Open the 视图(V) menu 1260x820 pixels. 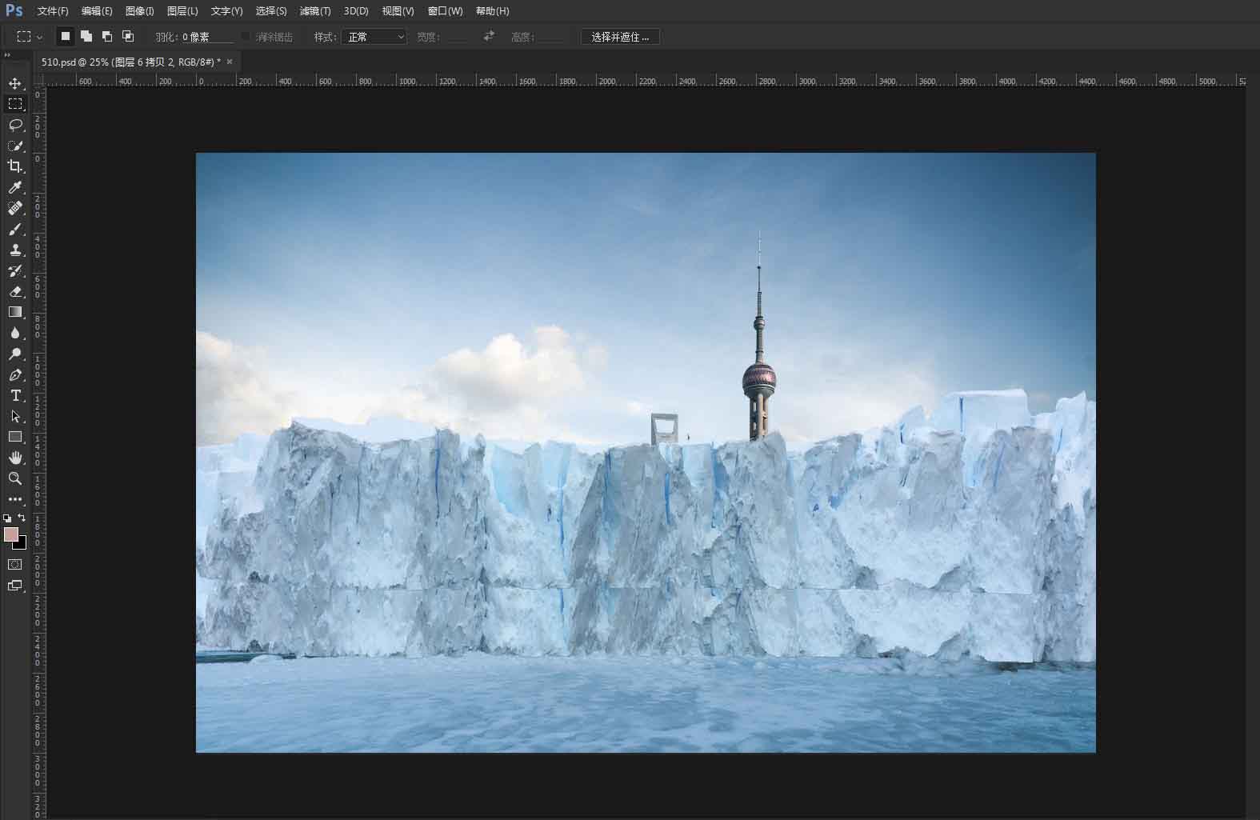[x=398, y=11]
